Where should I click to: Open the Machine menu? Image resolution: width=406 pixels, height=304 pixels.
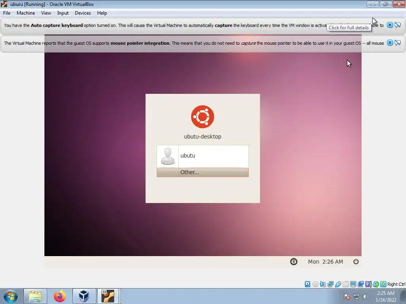26,13
